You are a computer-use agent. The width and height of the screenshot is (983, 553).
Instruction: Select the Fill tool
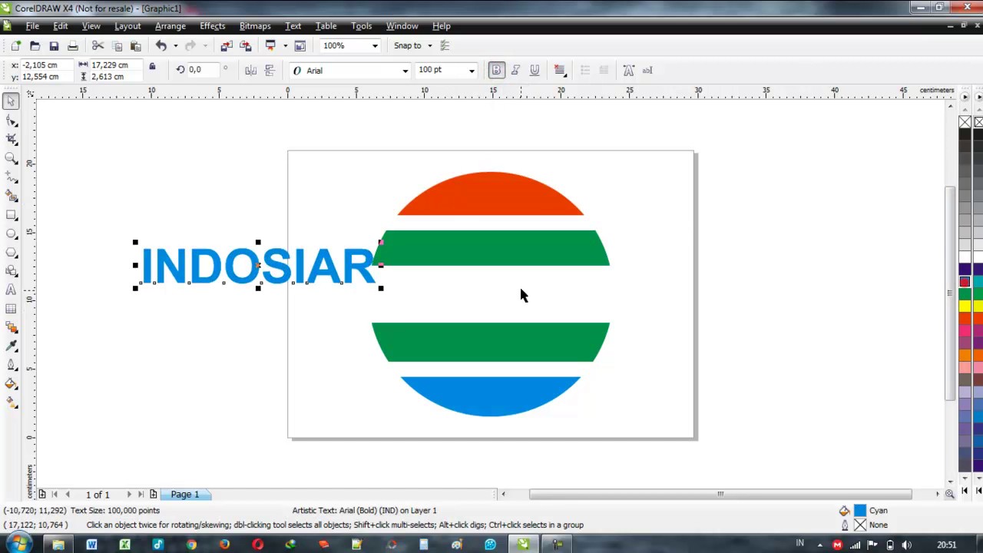click(x=11, y=384)
